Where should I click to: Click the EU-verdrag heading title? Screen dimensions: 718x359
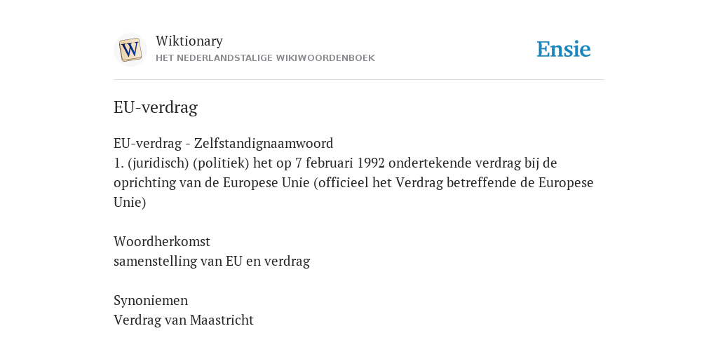point(156,107)
